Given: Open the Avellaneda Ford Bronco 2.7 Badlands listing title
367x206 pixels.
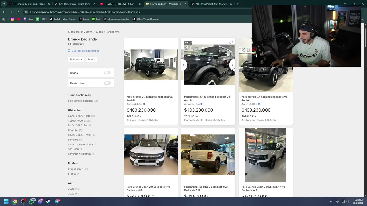Looking at the screenshot, I should [x=264, y=98].
